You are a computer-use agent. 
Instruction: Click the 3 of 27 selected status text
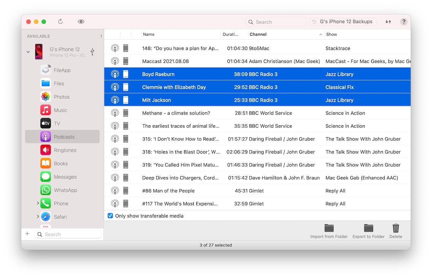(x=216, y=245)
